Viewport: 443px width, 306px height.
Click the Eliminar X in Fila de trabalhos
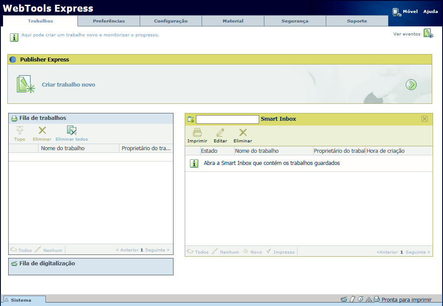click(x=42, y=131)
